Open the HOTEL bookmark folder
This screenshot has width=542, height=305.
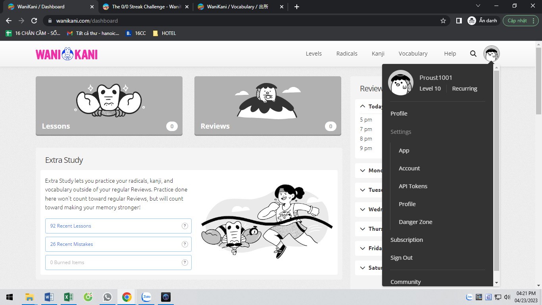164,33
